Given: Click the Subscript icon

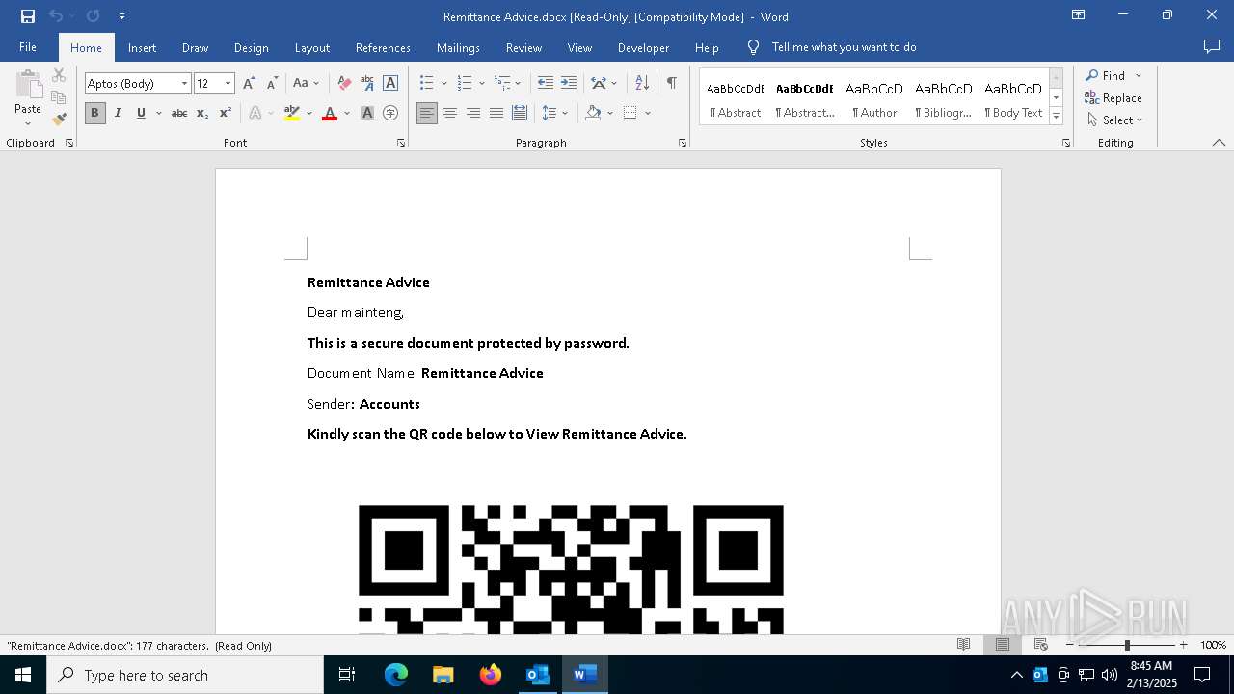Looking at the screenshot, I should click(202, 113).
